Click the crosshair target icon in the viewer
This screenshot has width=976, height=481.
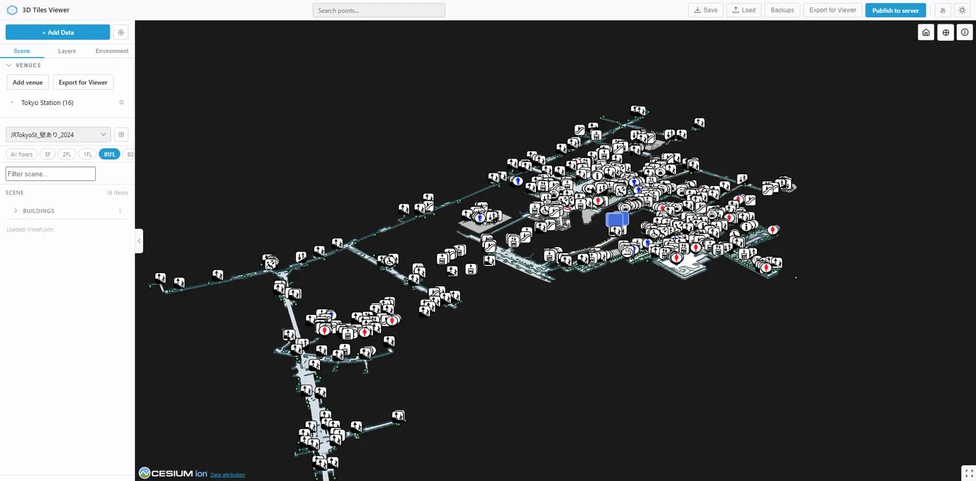945,32
